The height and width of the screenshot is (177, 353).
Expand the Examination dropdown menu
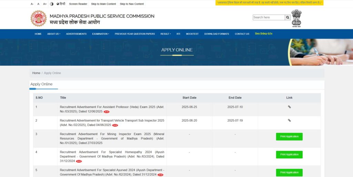(100, 34)
